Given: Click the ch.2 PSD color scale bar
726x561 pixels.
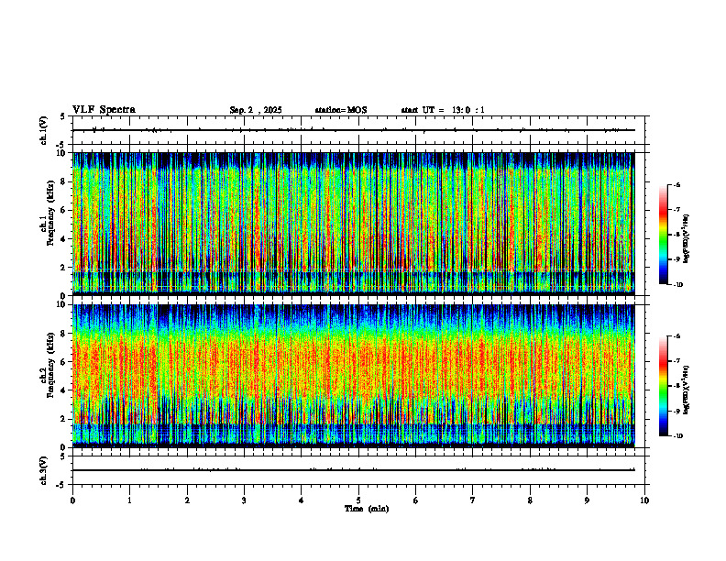Looking at the screenshot, I should pyautogui.click(x=663, y=386).
